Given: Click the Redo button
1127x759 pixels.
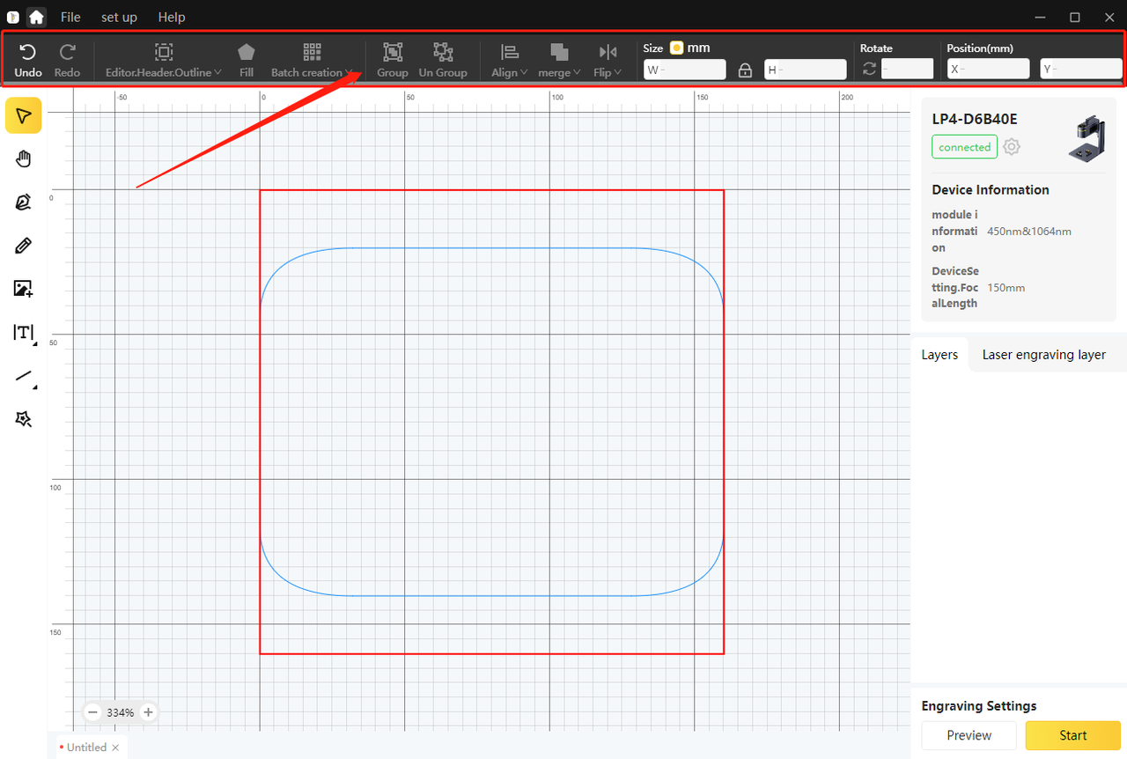Looking at the screenshot, I should click(x=67, y=61).
